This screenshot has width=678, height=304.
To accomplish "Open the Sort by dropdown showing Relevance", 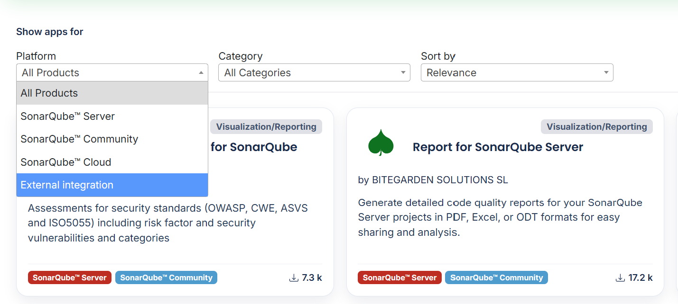I will (x=517, y=72).
